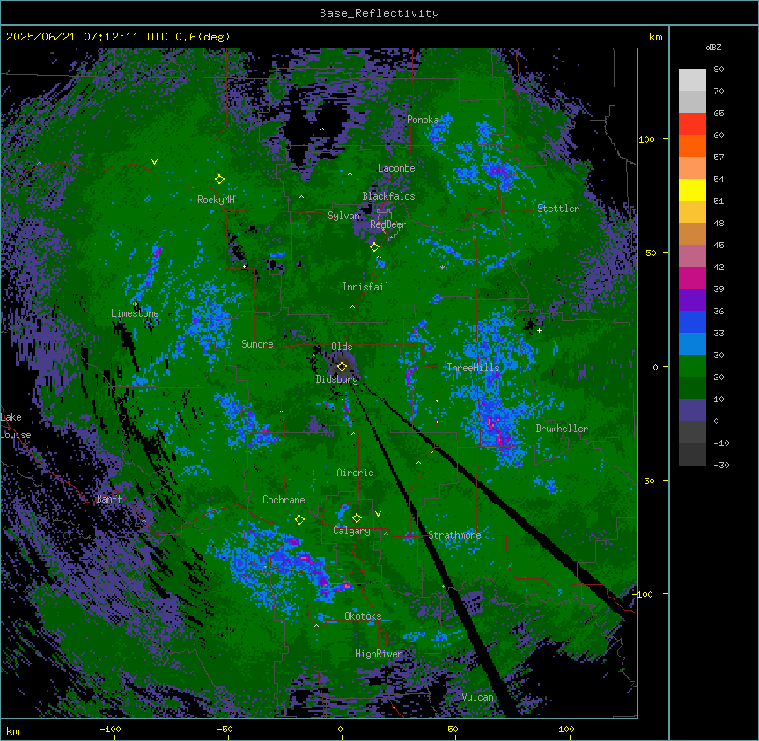Click the yellow radar site marker at Didsbury
This screenshot has width=759, height=741.
click(x=342, y=367)
